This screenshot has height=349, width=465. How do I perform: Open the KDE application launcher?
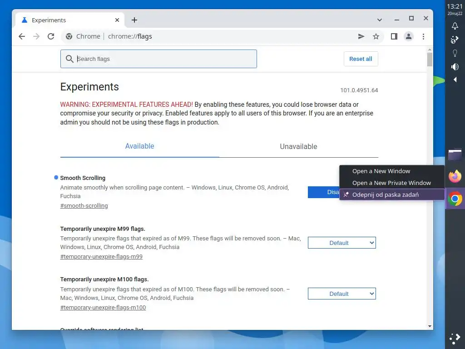455,338
